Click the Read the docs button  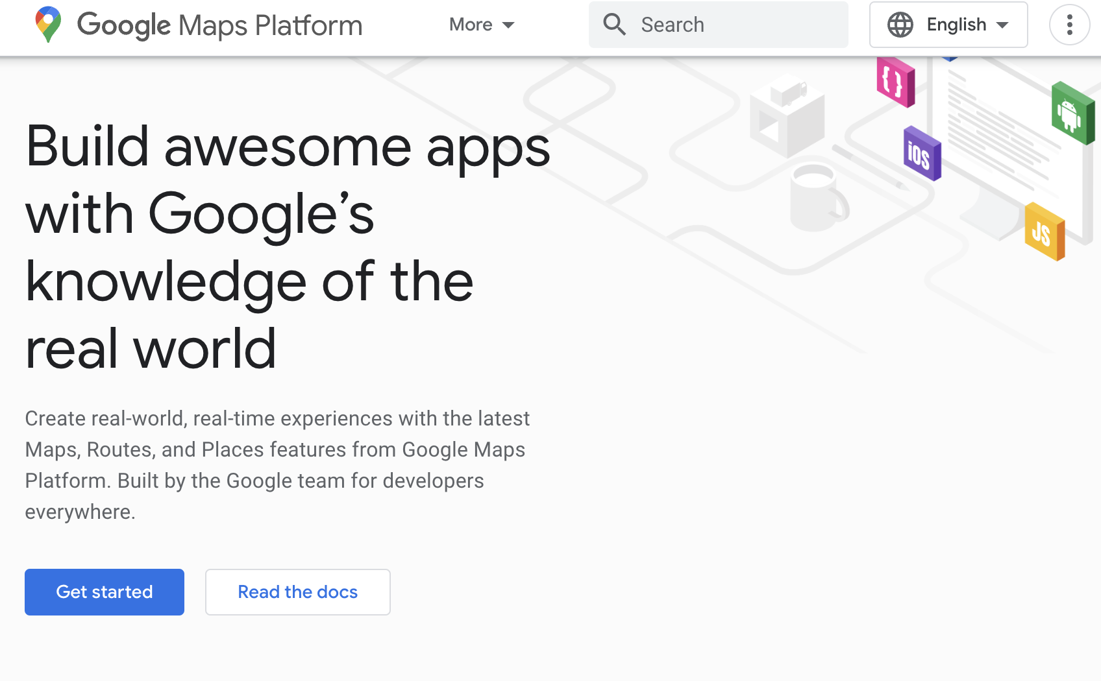click(x=298, y=592)
